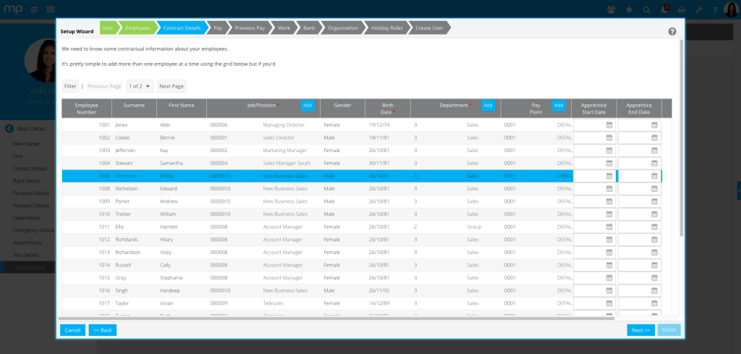Click the Filter button
This screenshot has height=354, width=741.
70,86
